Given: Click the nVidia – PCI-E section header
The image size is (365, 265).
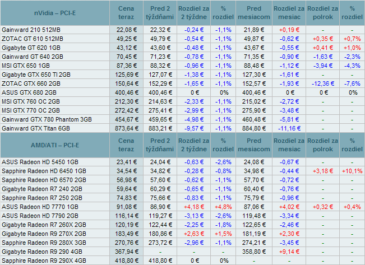Looking at the screenshot, I should coord(55,13).
